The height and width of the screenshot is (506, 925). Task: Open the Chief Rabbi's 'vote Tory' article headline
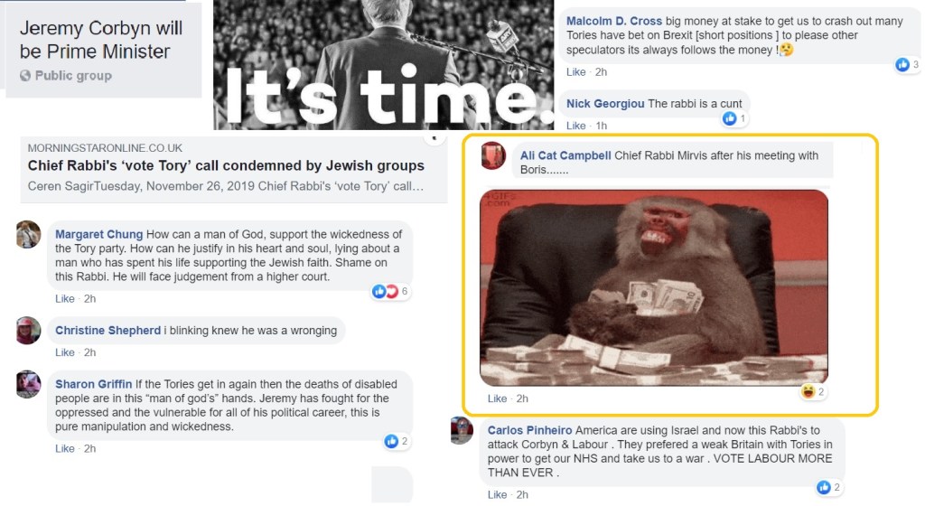(x=226, y=165)
